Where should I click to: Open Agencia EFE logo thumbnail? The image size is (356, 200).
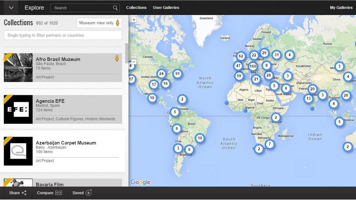[18, 109]
